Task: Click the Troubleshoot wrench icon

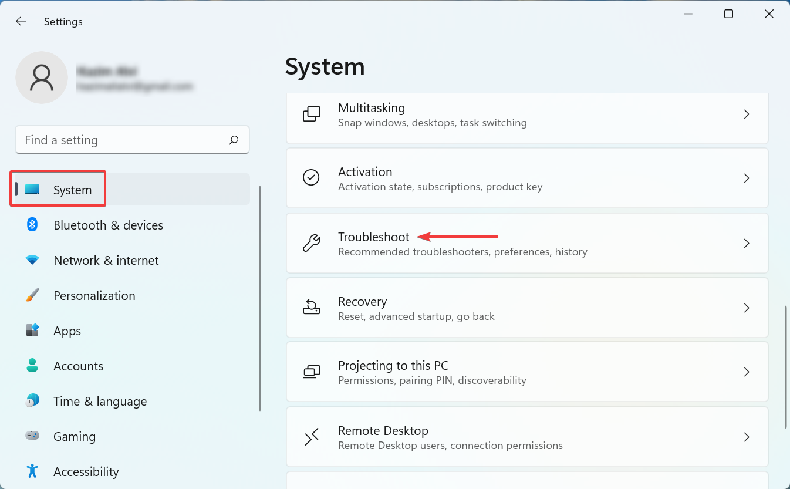Action: (x=311, y=243)
